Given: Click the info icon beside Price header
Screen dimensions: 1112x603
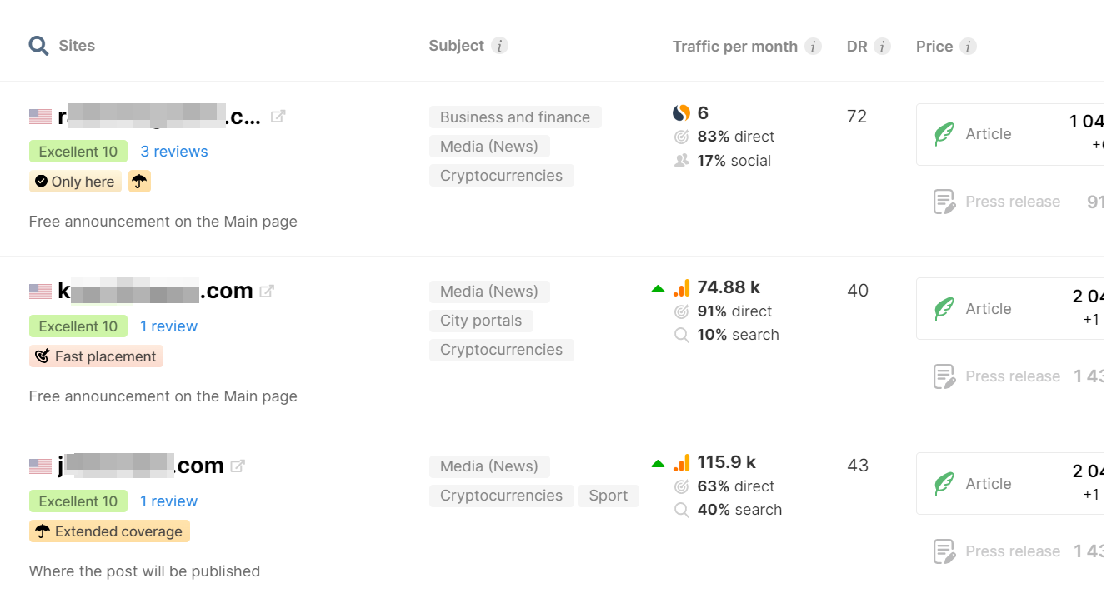Looking at the screenshot, I should (x=968, y=47).
